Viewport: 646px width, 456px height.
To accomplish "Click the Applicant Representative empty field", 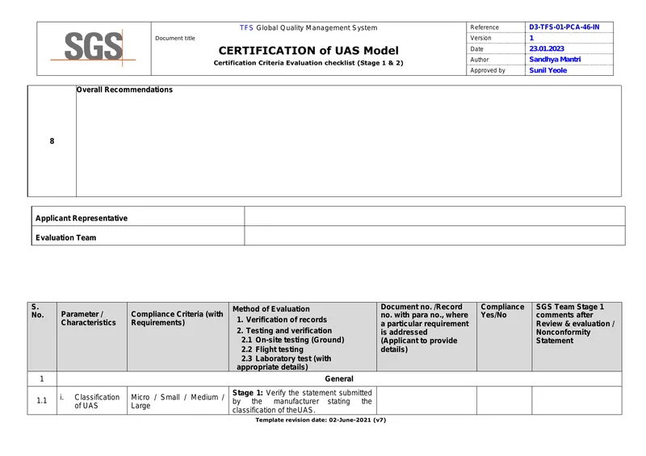I will pyautogui.click(x=434, y=216).
